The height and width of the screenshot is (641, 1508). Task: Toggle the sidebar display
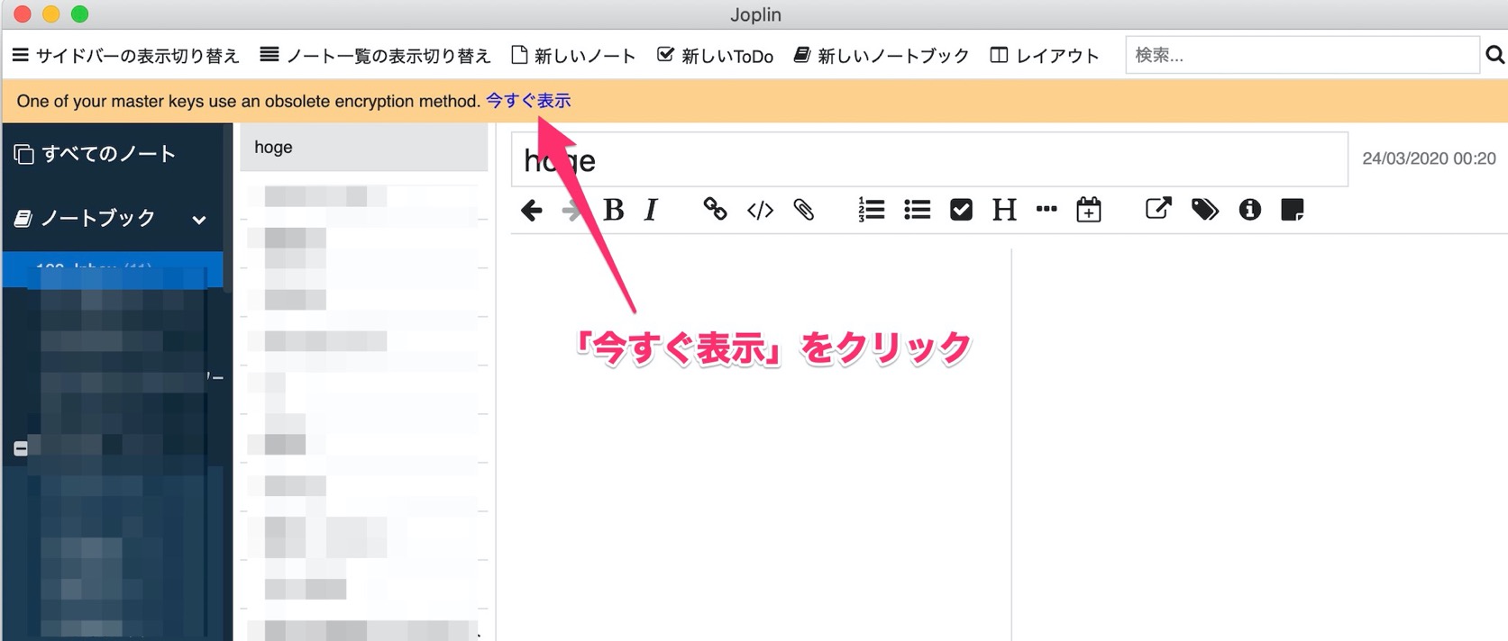pyautogui.click(x=125, y=56)
